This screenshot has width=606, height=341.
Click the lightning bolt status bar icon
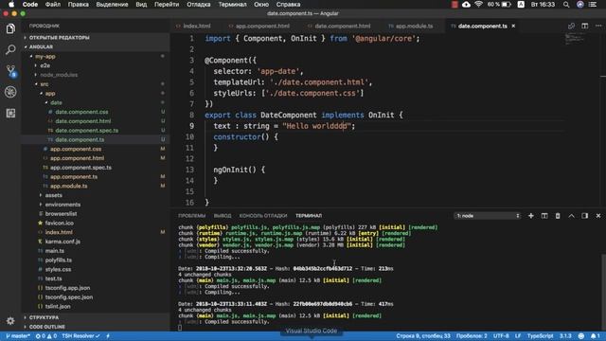point(108,336)
